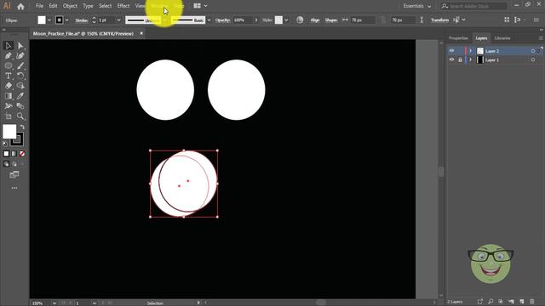Screen dimensions: 545x306
Task: Open stroke weight dropdown
Action: (118, 20)
